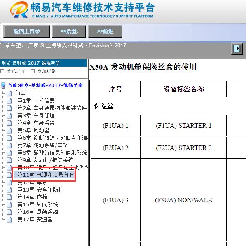Select root node 当前:别克-昂科威-2017-维修手册
246x246 pixels.
(x=45, y=85)
